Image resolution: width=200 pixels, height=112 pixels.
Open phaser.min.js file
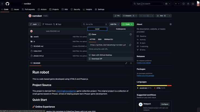39,56
